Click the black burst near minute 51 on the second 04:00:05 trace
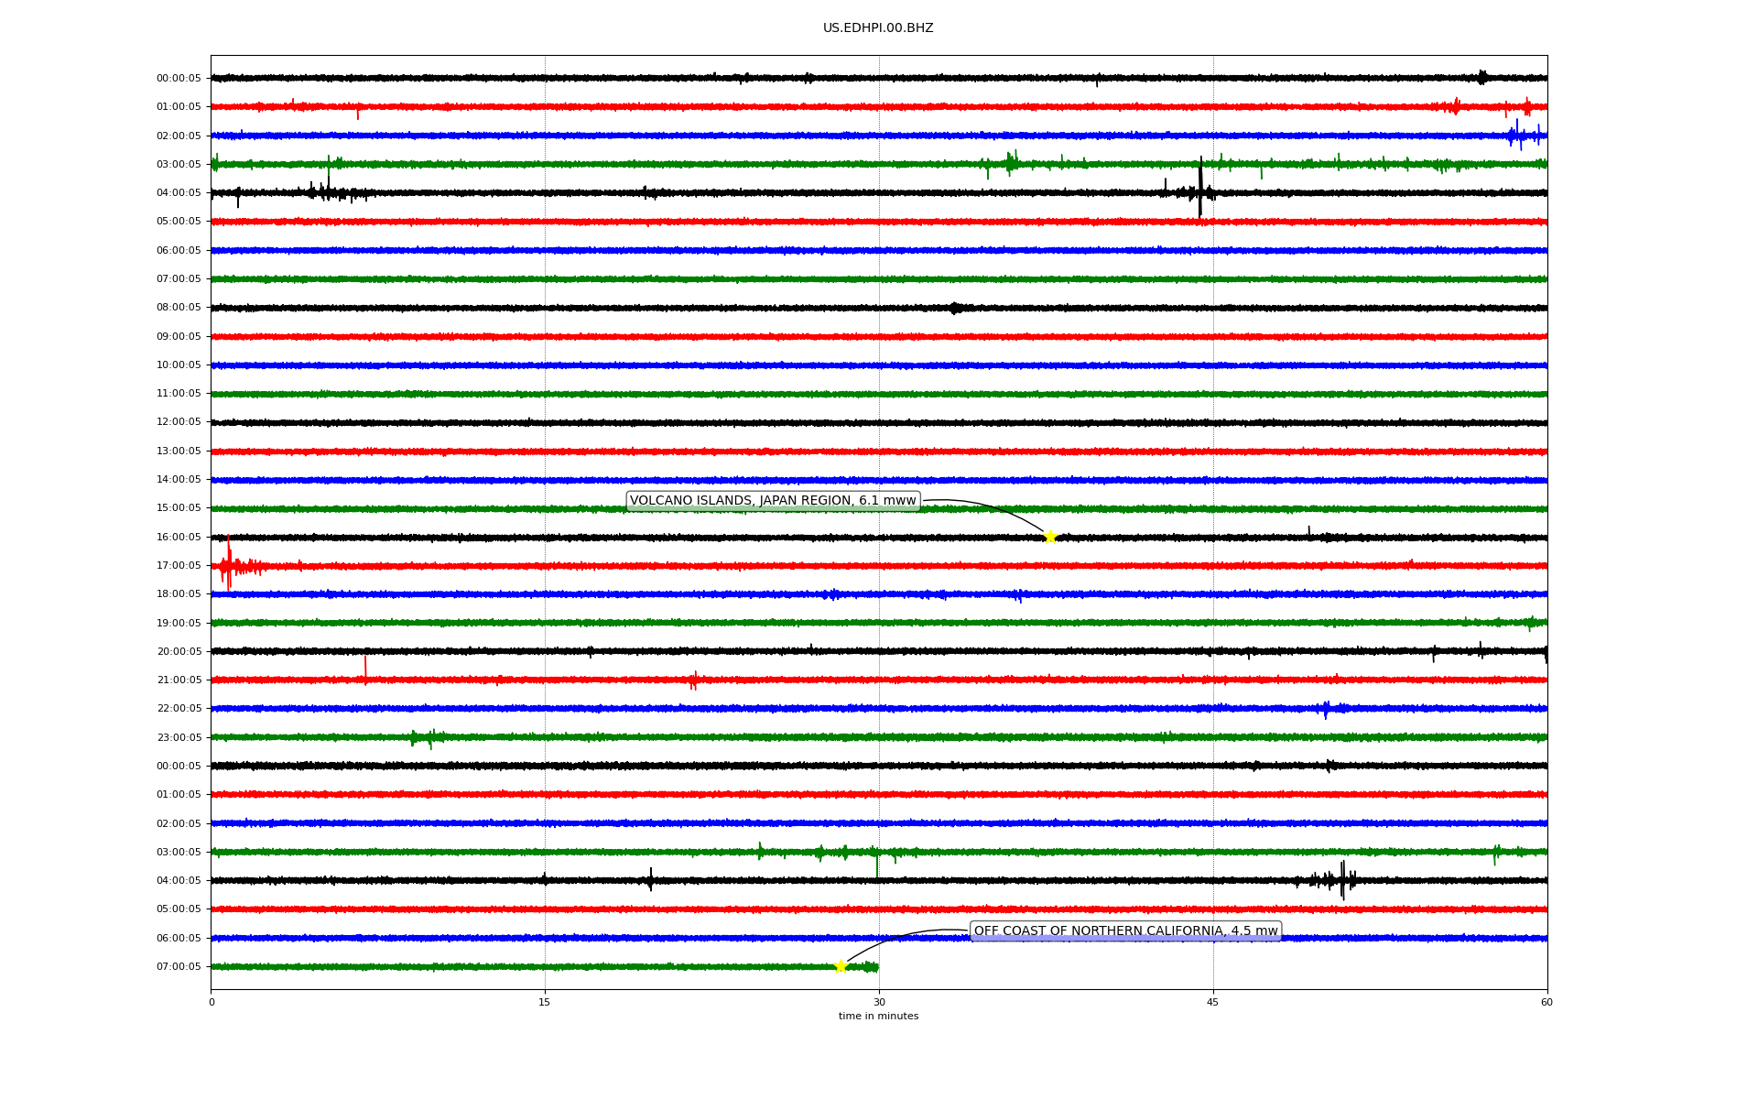Image resolution: width=1758 pixels, height=1099 pixels. tap(1342, 880)
